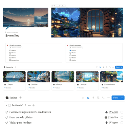Check the Ler mais livros goal checkbox

(10, 60)
